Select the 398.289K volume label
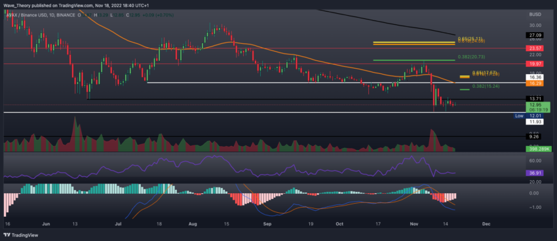This screenshot has height=241, width=557. point(538,149)
